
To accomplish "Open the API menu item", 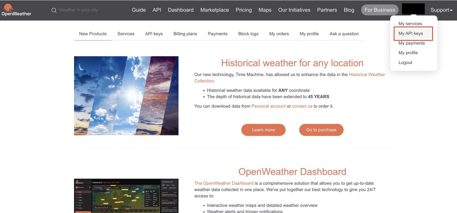I will (x=157, y=10).
